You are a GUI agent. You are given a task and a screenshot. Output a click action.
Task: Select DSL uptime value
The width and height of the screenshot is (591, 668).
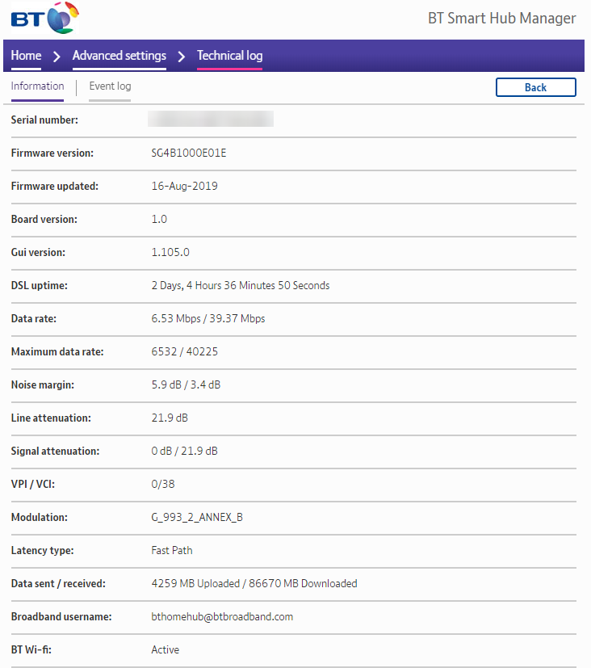pyautogui.click(x=240, y=285)
